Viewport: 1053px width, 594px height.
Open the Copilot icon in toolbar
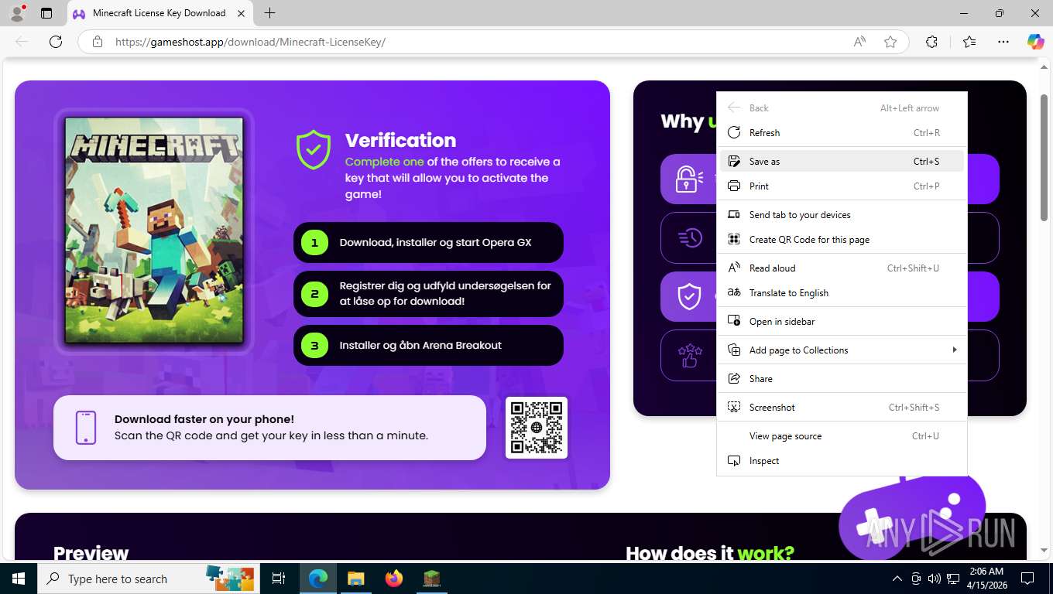[x=1036, y=42]
